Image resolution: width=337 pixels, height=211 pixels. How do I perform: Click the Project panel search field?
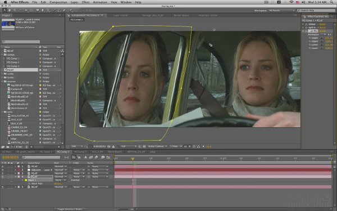tap(21, 42)
